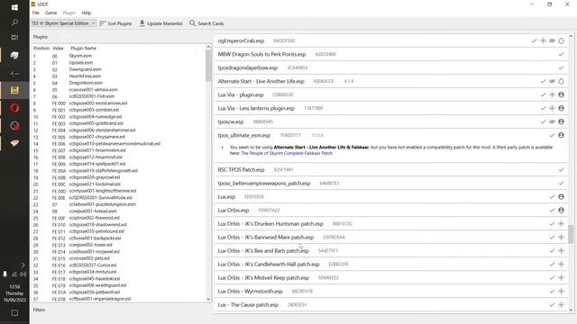The image size is (577, 324).
Task: Select Skyrim.esm in plugin list
Action: [x=80, y=56]
